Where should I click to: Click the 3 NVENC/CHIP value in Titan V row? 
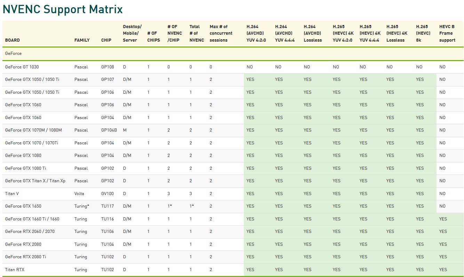point(169,194)
